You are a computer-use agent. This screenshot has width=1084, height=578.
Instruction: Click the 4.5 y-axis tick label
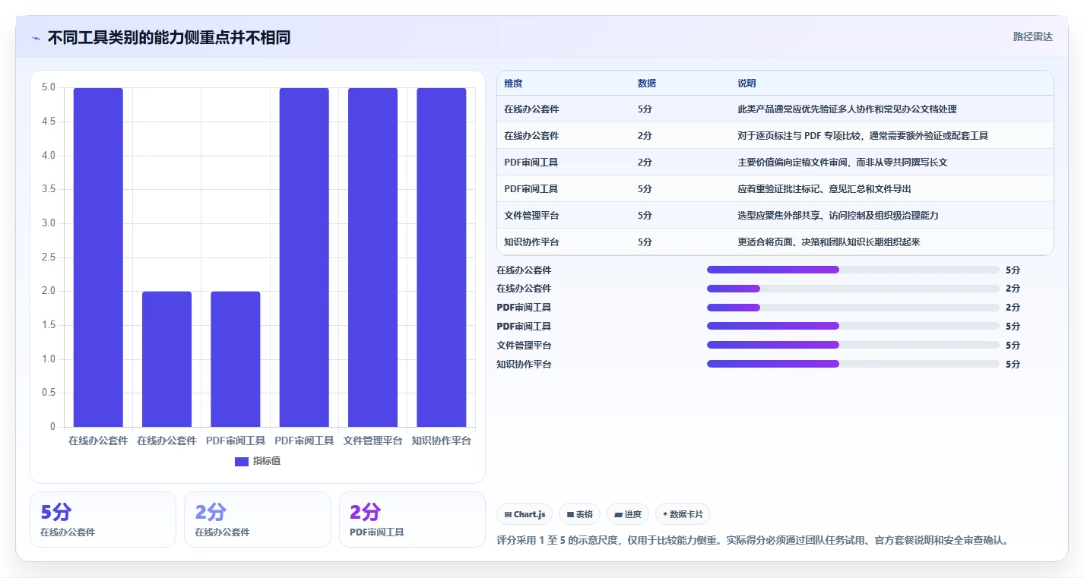point(48,122)
